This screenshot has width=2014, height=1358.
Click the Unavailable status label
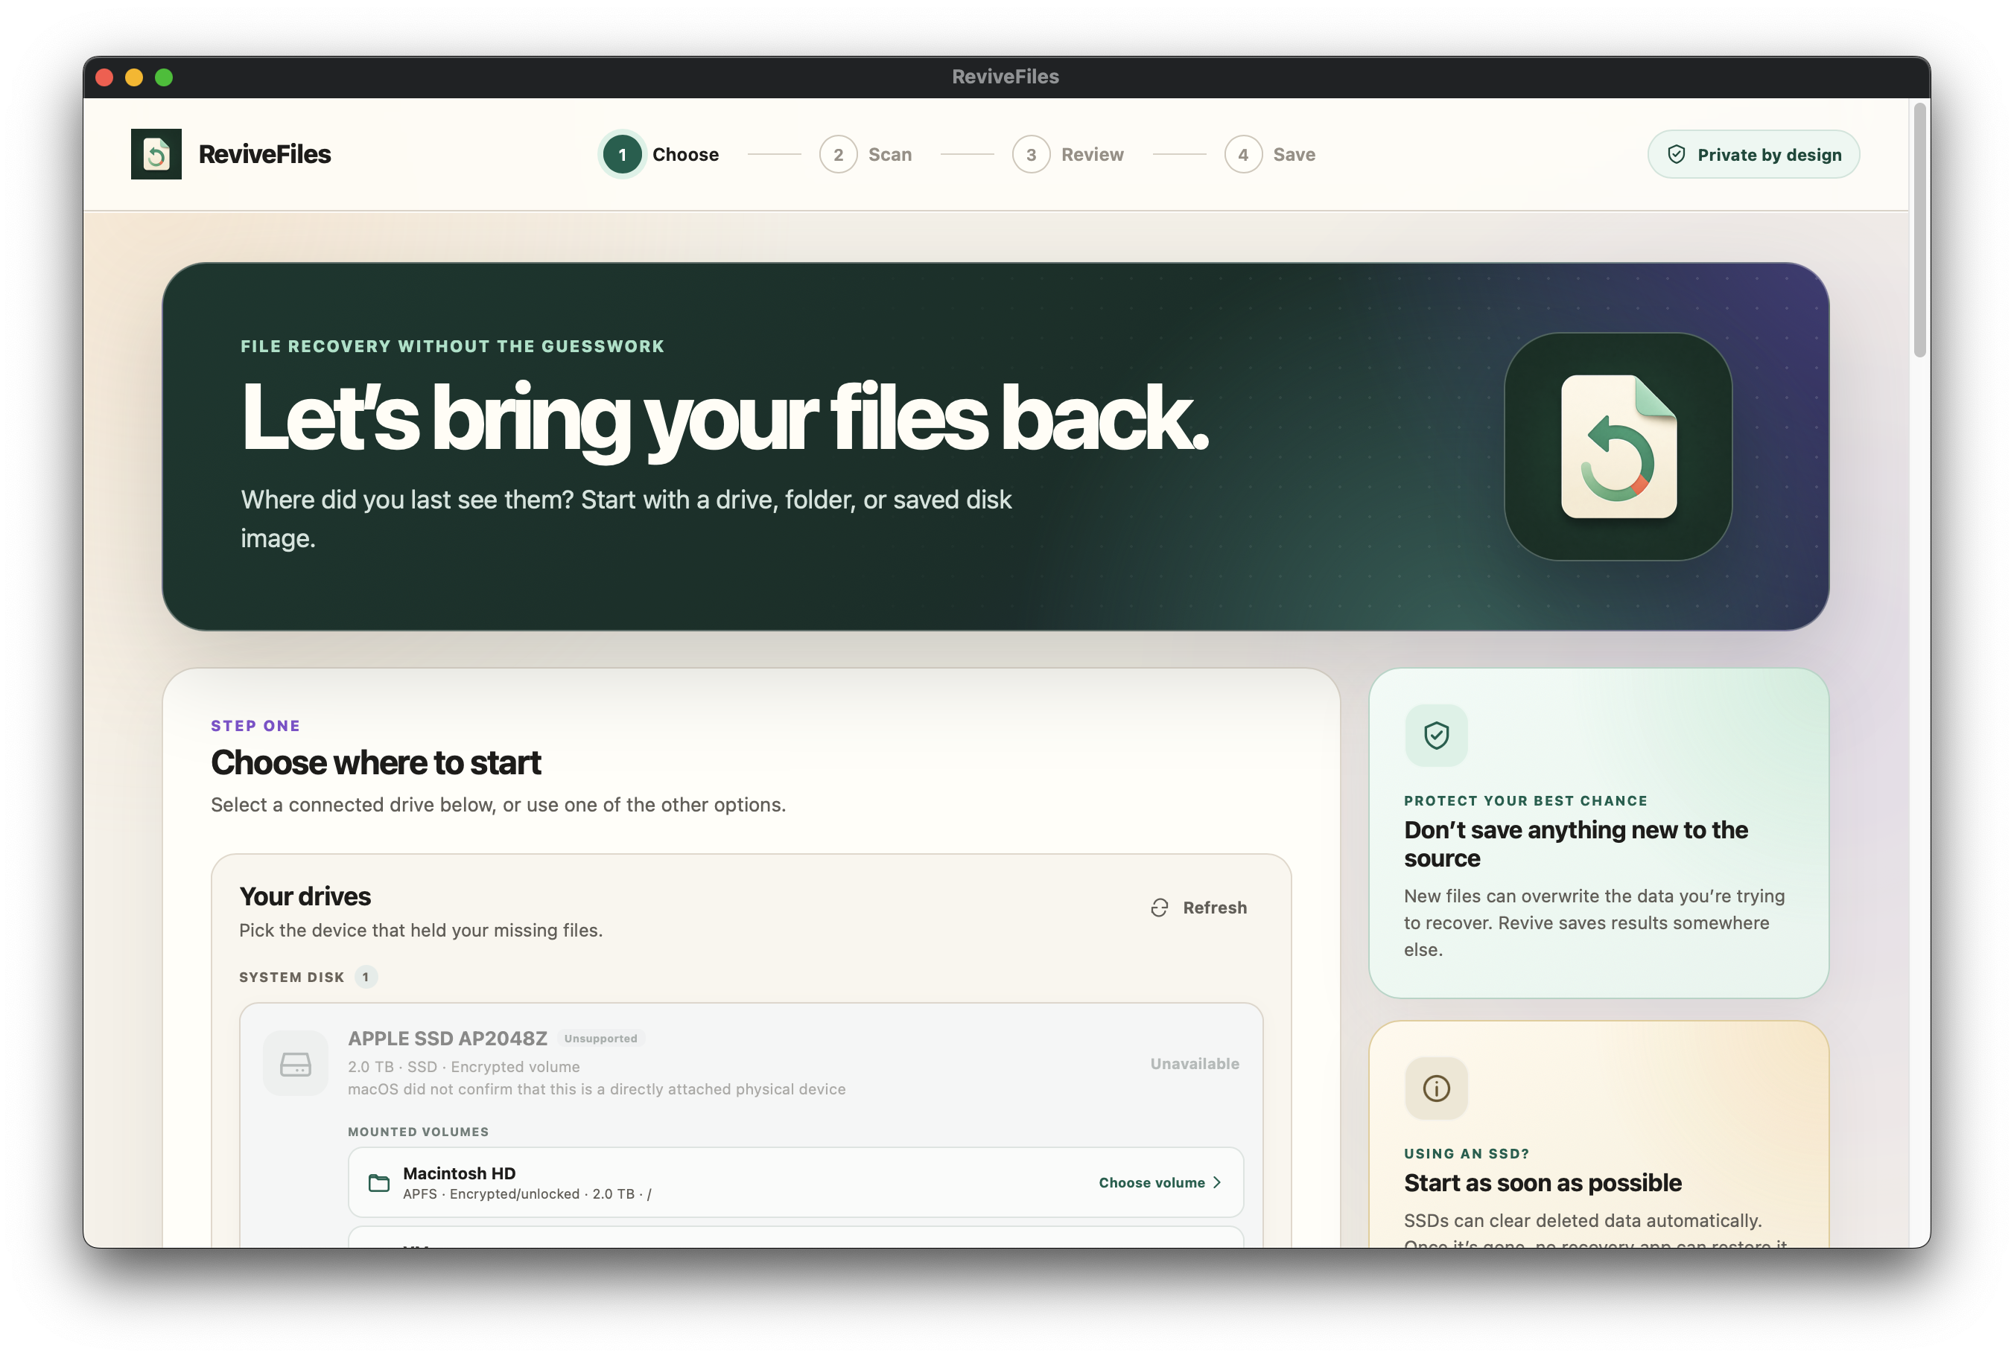click(x=1194, y=1063)
